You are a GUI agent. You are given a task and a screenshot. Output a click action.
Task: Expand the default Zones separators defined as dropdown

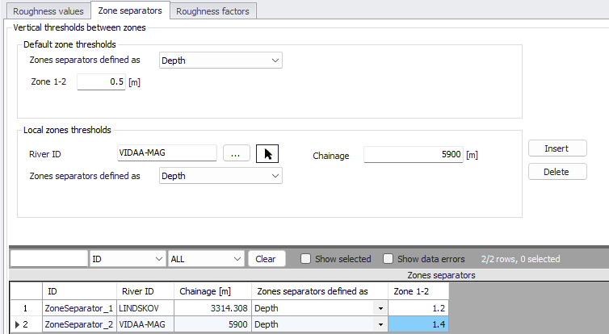(220, 61)
